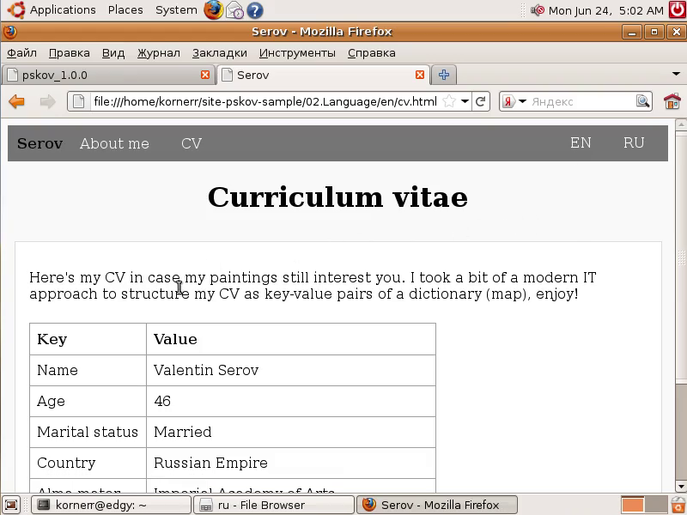Open the About me page link
Viewport: 687px width, 515px height.
tap(114, 143)
